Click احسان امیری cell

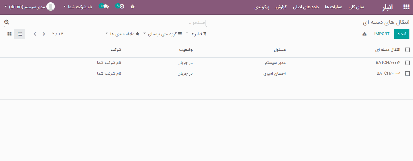tap(274, 73)
